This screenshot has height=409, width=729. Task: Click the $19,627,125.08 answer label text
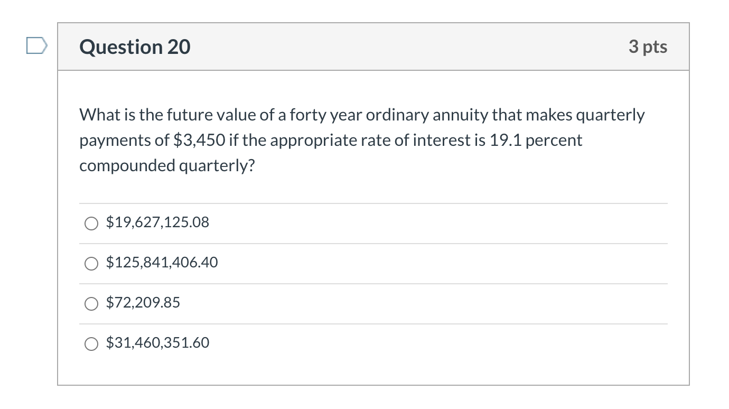(157, 222)
